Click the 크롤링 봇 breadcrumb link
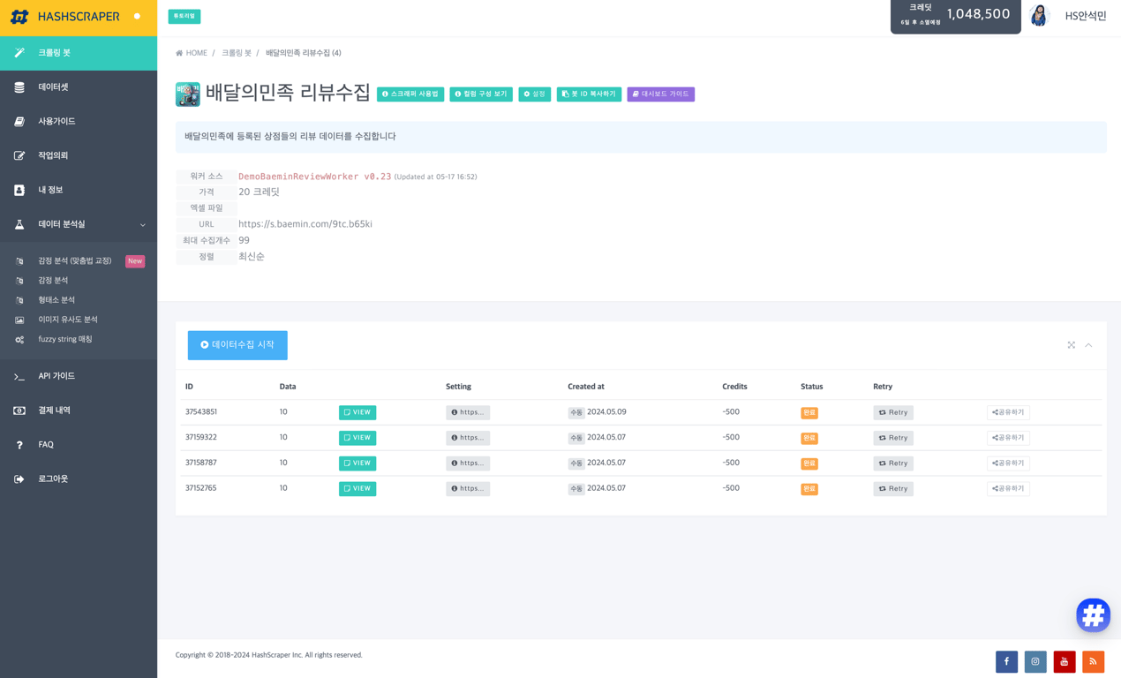Image resolution: width=1121 pixels, height=678 pixels. 237,53
